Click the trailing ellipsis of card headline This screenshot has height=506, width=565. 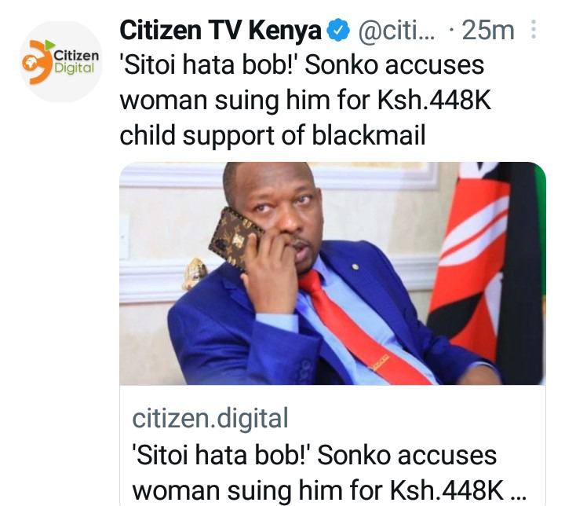519,496
